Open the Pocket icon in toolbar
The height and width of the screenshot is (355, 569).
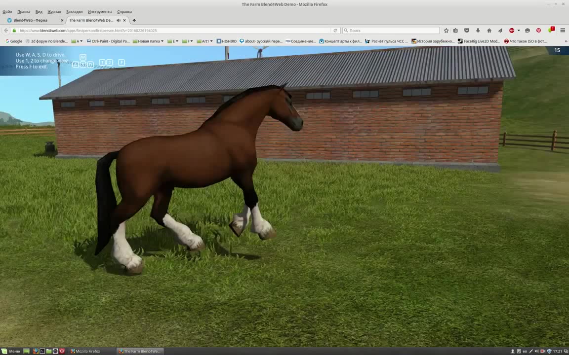coord(467,31)
